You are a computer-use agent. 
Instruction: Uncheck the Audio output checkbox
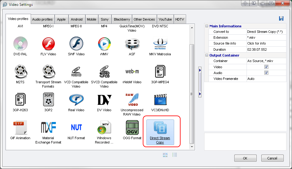[266, 73]
